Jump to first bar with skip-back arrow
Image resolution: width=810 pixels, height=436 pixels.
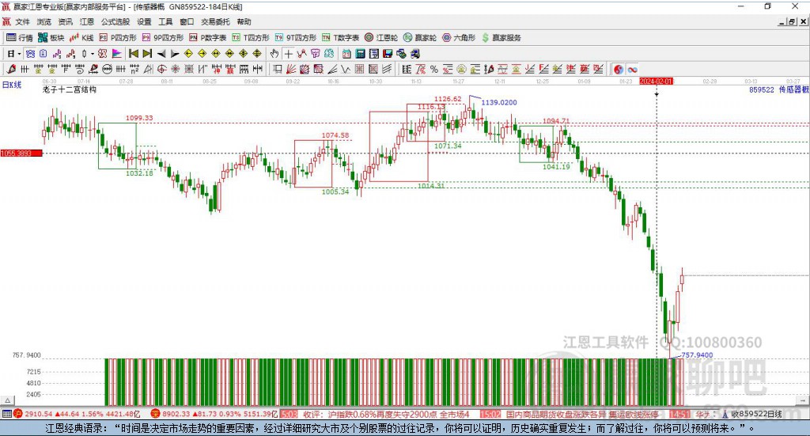click(x=134, y=54)
